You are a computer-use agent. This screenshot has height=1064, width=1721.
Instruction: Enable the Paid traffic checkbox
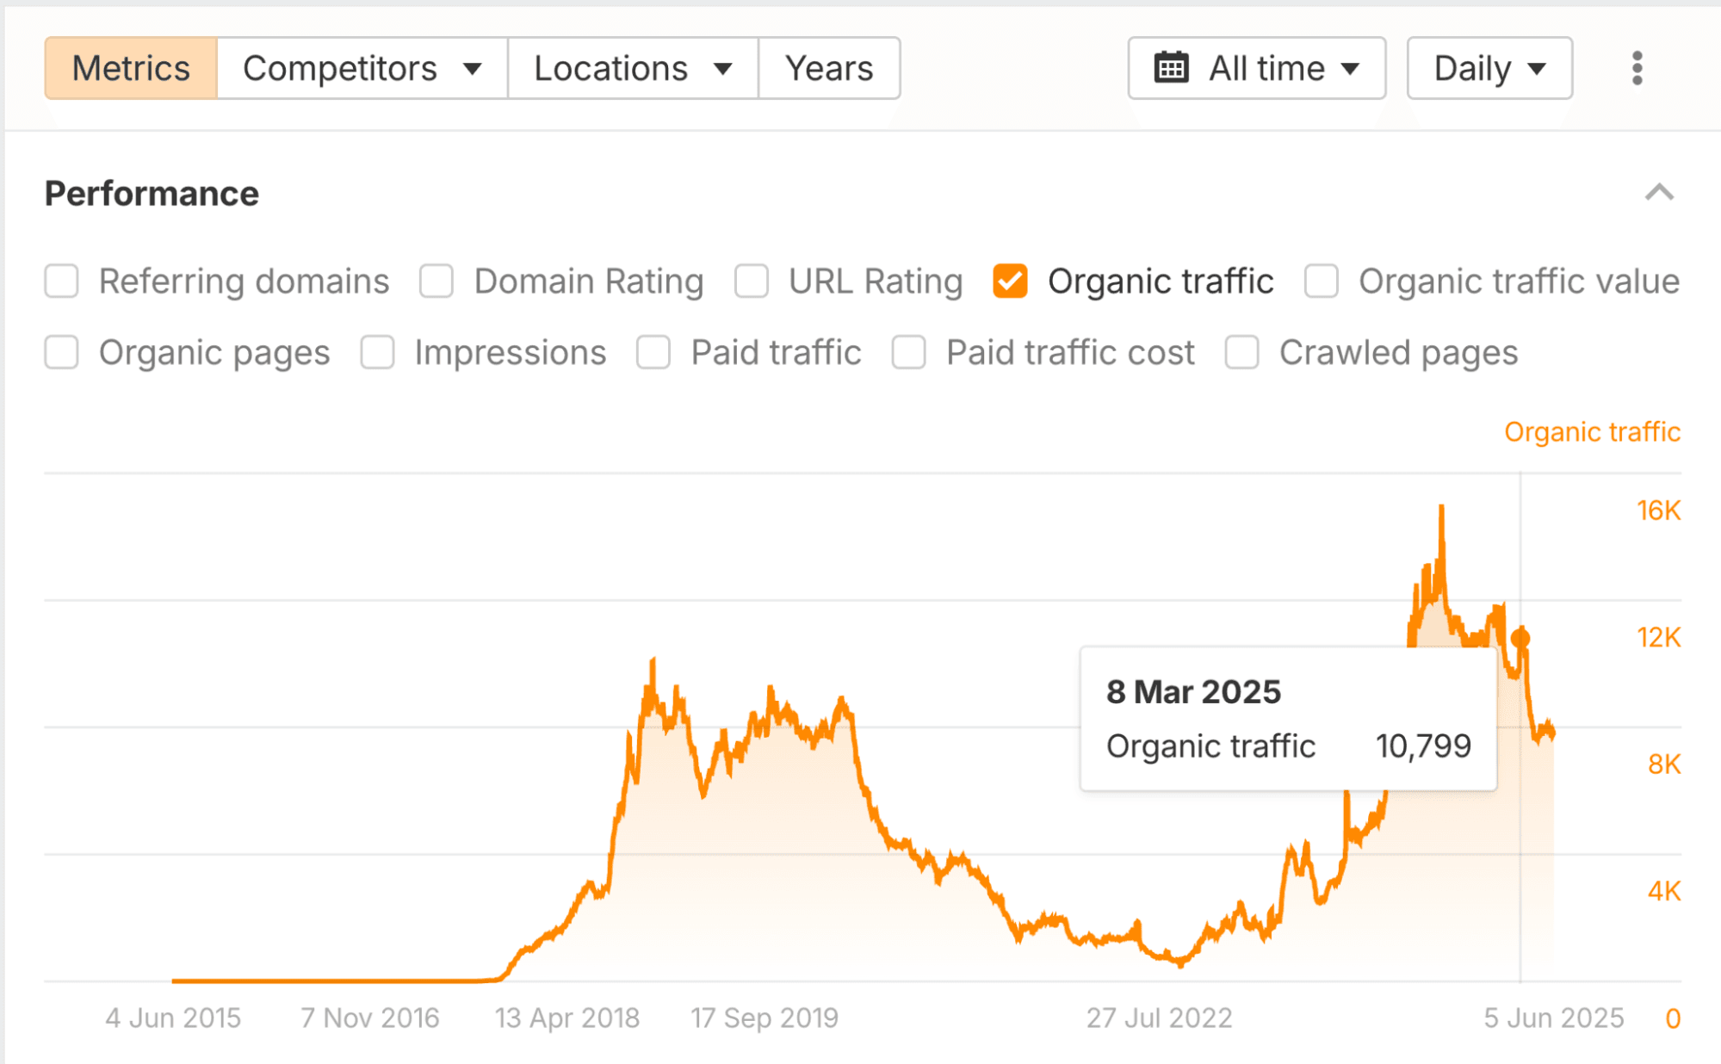click(x=653, y=353)
